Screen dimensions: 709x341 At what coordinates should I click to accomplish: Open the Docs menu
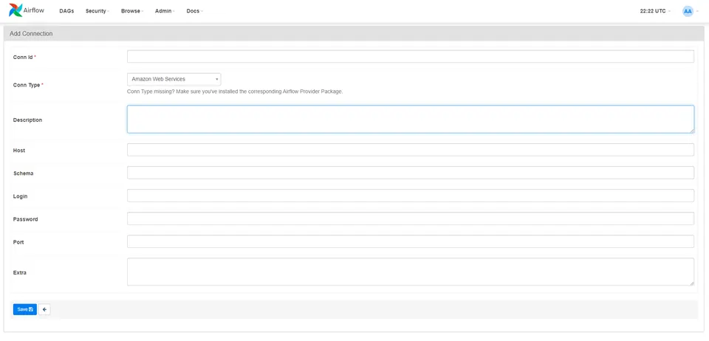click(x=194, y=11)
